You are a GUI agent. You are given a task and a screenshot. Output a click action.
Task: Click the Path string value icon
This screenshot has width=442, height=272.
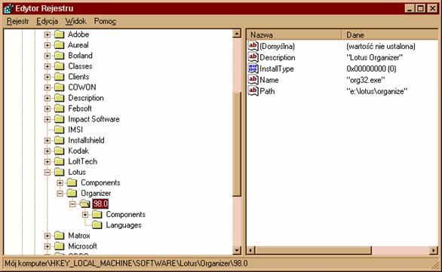(x=253, y=91)
